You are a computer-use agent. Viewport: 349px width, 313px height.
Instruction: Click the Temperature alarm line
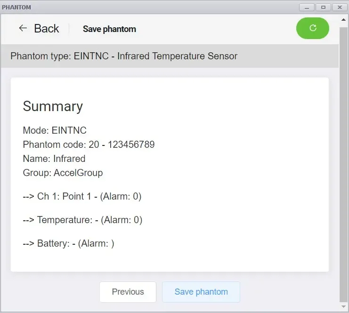pyautogui.click(x=82, y=220)
